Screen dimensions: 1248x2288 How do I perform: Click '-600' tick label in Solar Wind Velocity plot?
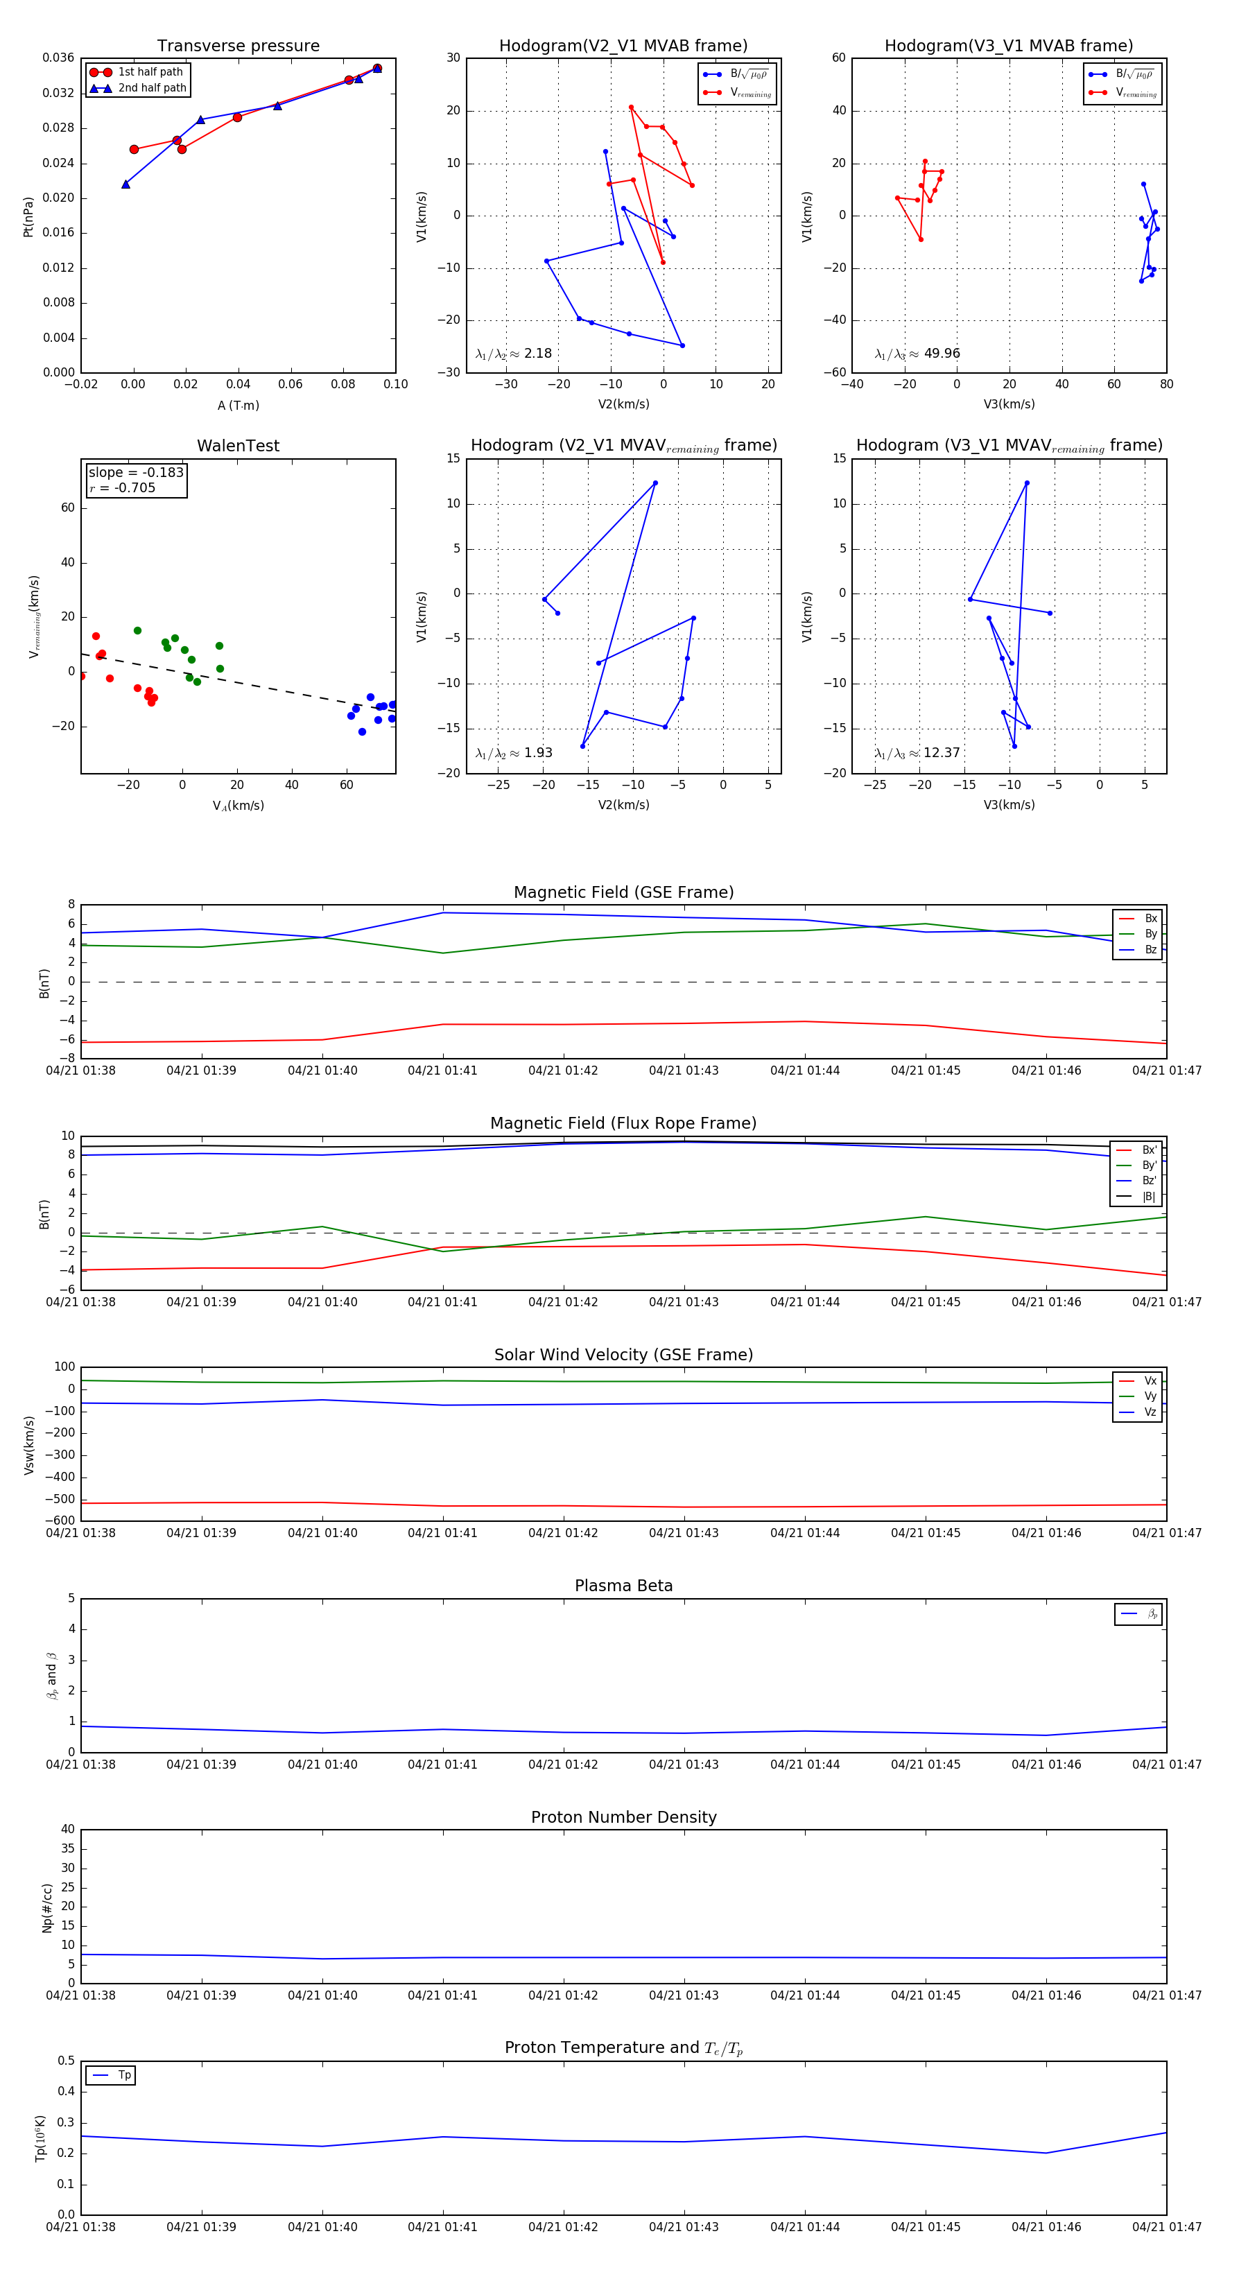coord(60,1520)
